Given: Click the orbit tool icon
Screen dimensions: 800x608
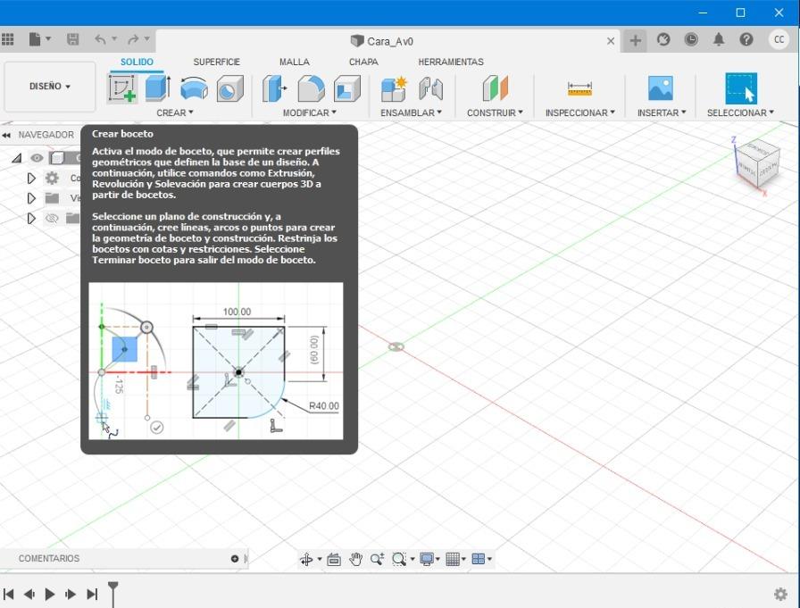Looking at the screenshot, I should 306,559.
